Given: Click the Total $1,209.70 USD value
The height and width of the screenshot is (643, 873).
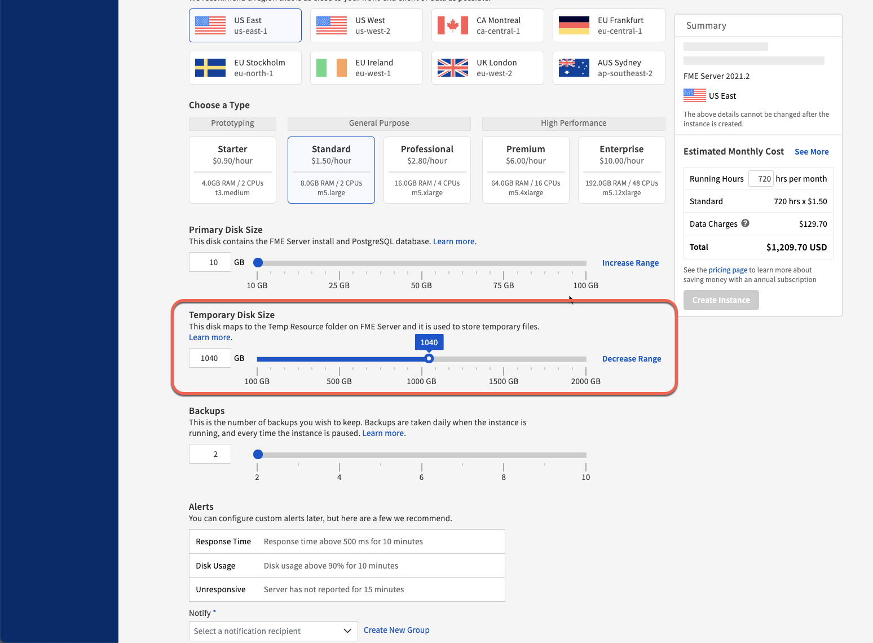Looking at the screenshot, I should click(796, 247).
